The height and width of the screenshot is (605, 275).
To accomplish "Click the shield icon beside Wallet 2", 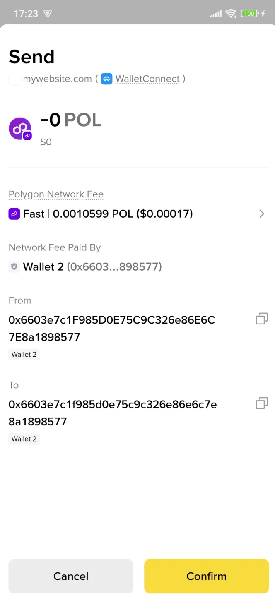I will click(x=14, y=266).
